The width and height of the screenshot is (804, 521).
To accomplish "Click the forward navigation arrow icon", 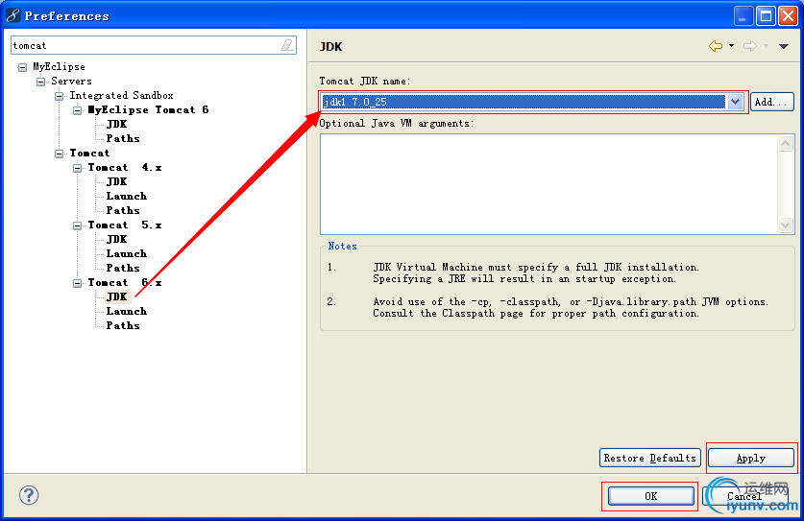I will [x=749, y=46].
